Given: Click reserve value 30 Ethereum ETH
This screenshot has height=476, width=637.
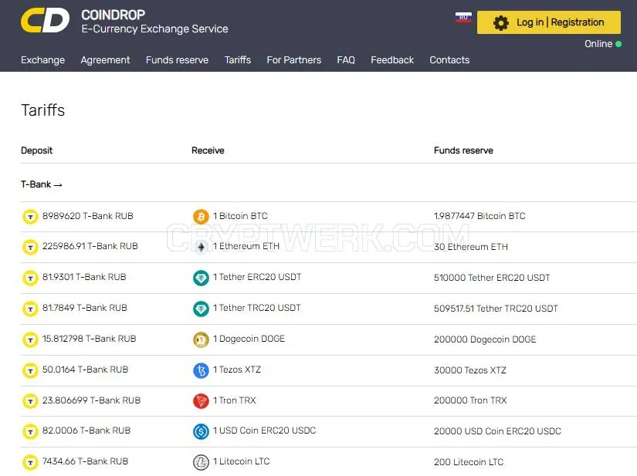Looking at the screenshot, I should (471, 247).
